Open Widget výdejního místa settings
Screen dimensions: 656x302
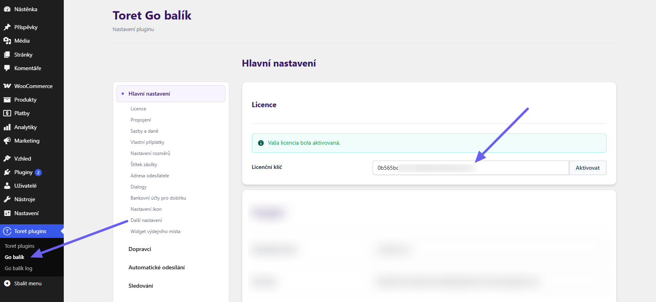click(155, 231)
